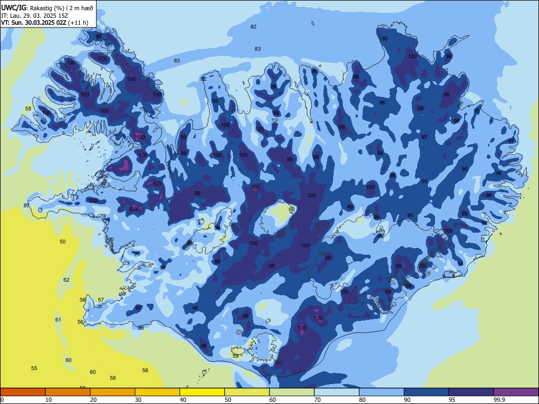Click the '40' legend tick label

point(183,400)
